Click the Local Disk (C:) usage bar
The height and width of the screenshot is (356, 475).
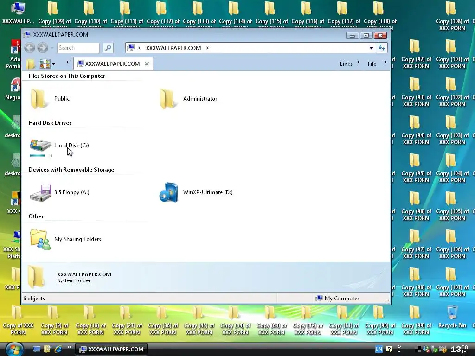41,156
